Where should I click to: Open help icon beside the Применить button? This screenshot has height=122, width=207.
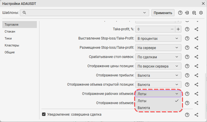click(x=180, y=13)
